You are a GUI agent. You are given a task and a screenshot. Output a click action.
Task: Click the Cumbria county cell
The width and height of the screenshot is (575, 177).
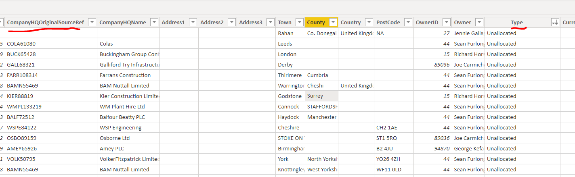[x=322, y=75]
